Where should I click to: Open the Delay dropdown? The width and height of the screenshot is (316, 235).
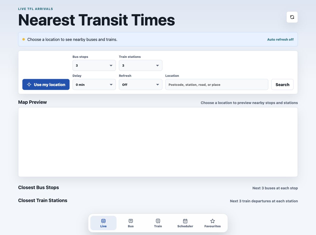click(94, 85)
